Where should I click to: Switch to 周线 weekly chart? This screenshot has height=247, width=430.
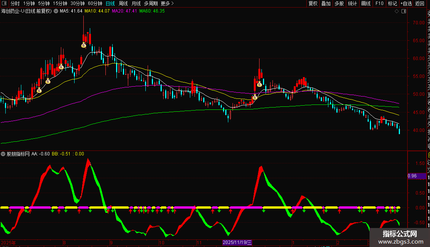[123, 3]
